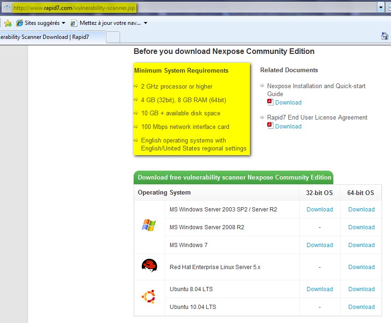The width and height of the screenshot is (391, 323).
Task: Download 64-bit installer for MS Windows 7
Action: pos(361,245)
